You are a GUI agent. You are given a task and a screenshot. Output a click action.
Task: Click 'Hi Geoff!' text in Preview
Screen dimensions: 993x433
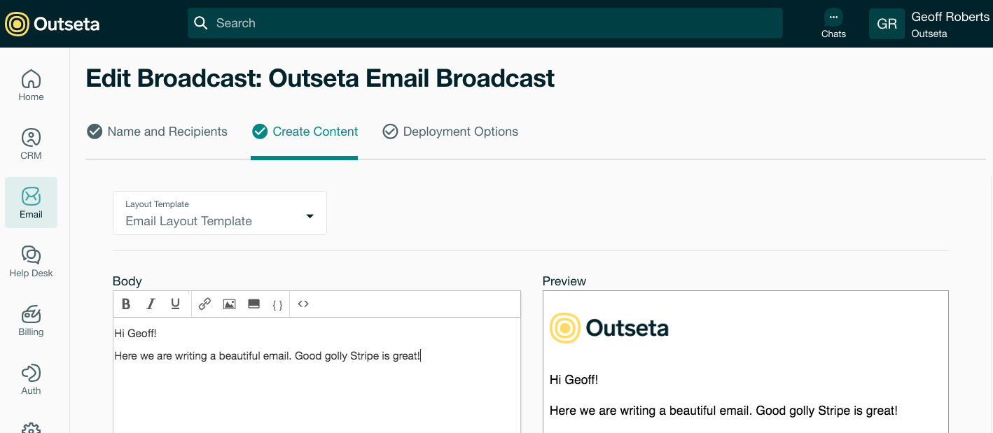pos(574,380)
